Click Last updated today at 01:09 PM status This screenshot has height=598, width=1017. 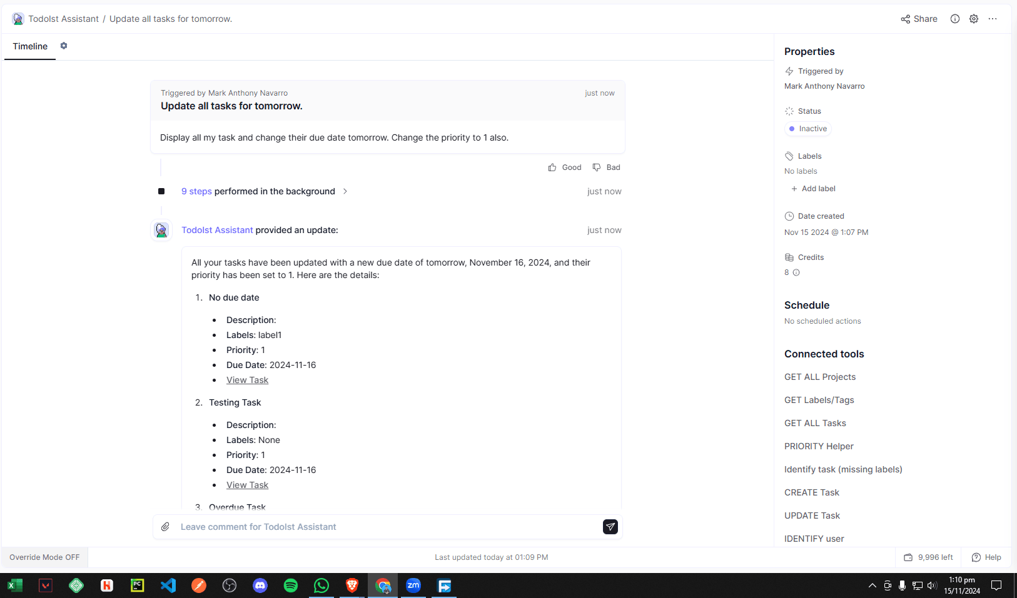tap(492, 557)
